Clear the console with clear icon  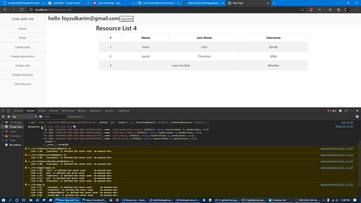(x=8, y=117)
